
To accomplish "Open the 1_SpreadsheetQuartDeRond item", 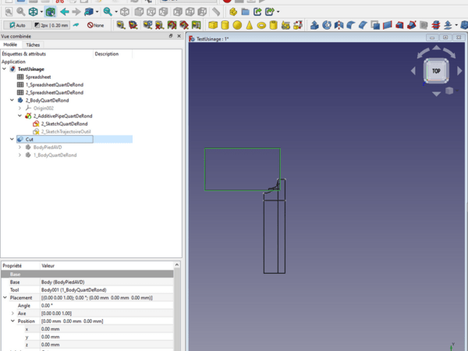I will click(53, 84).
